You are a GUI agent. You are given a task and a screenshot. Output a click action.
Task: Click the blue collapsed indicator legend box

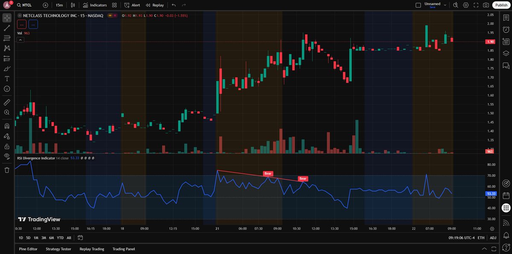click(x=33, y=24)
